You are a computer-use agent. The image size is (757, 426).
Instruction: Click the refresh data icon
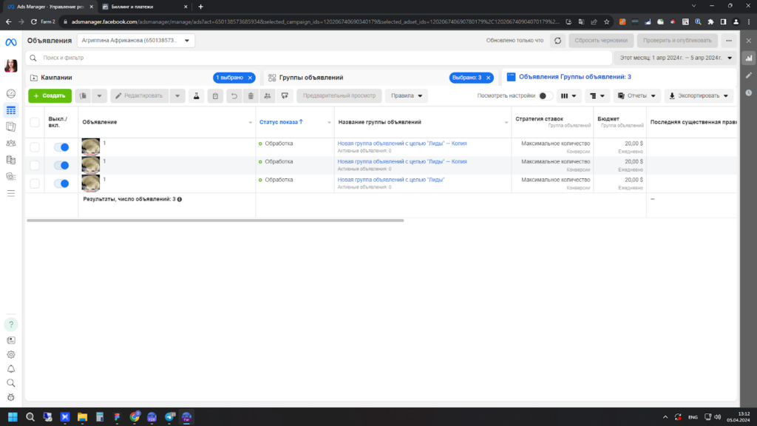[557, 41]
